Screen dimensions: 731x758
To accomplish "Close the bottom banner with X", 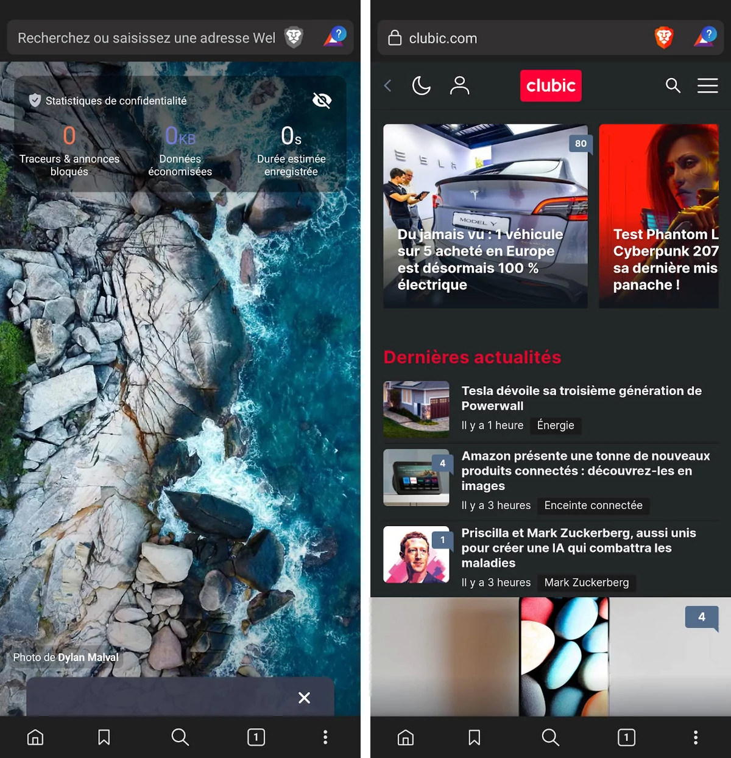I will pos(305,698).
